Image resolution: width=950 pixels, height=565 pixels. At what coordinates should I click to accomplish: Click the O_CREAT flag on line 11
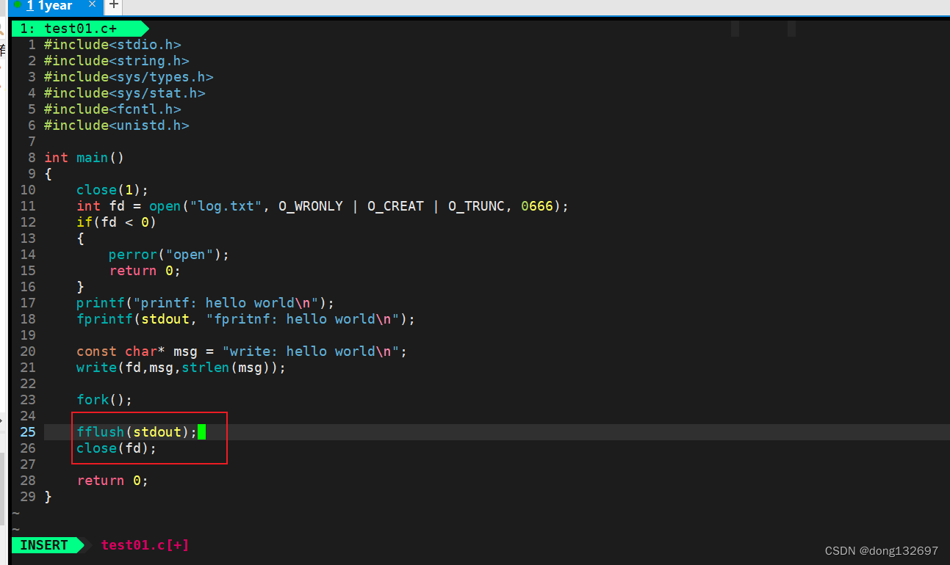pos(395,206)
